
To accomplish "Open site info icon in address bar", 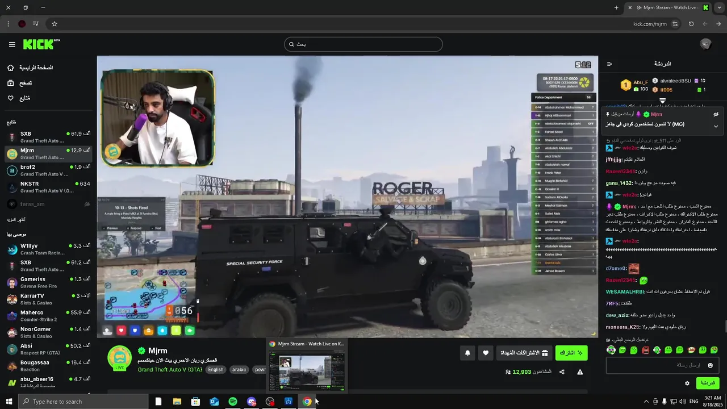I will point(675,24).
